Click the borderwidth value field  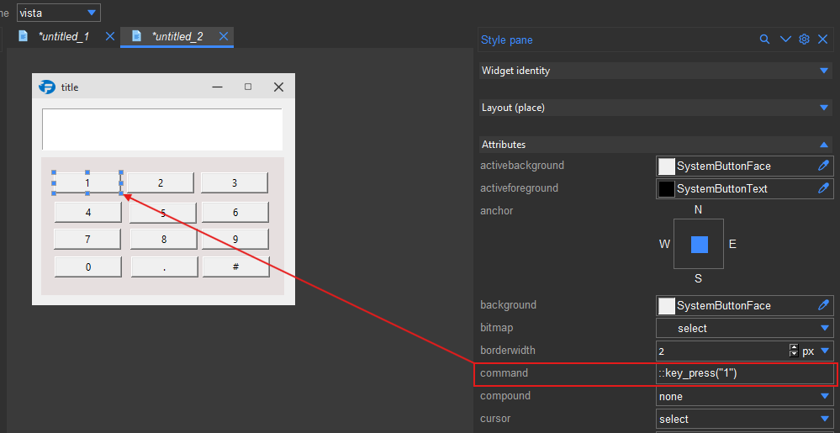[x=722, y=351]
